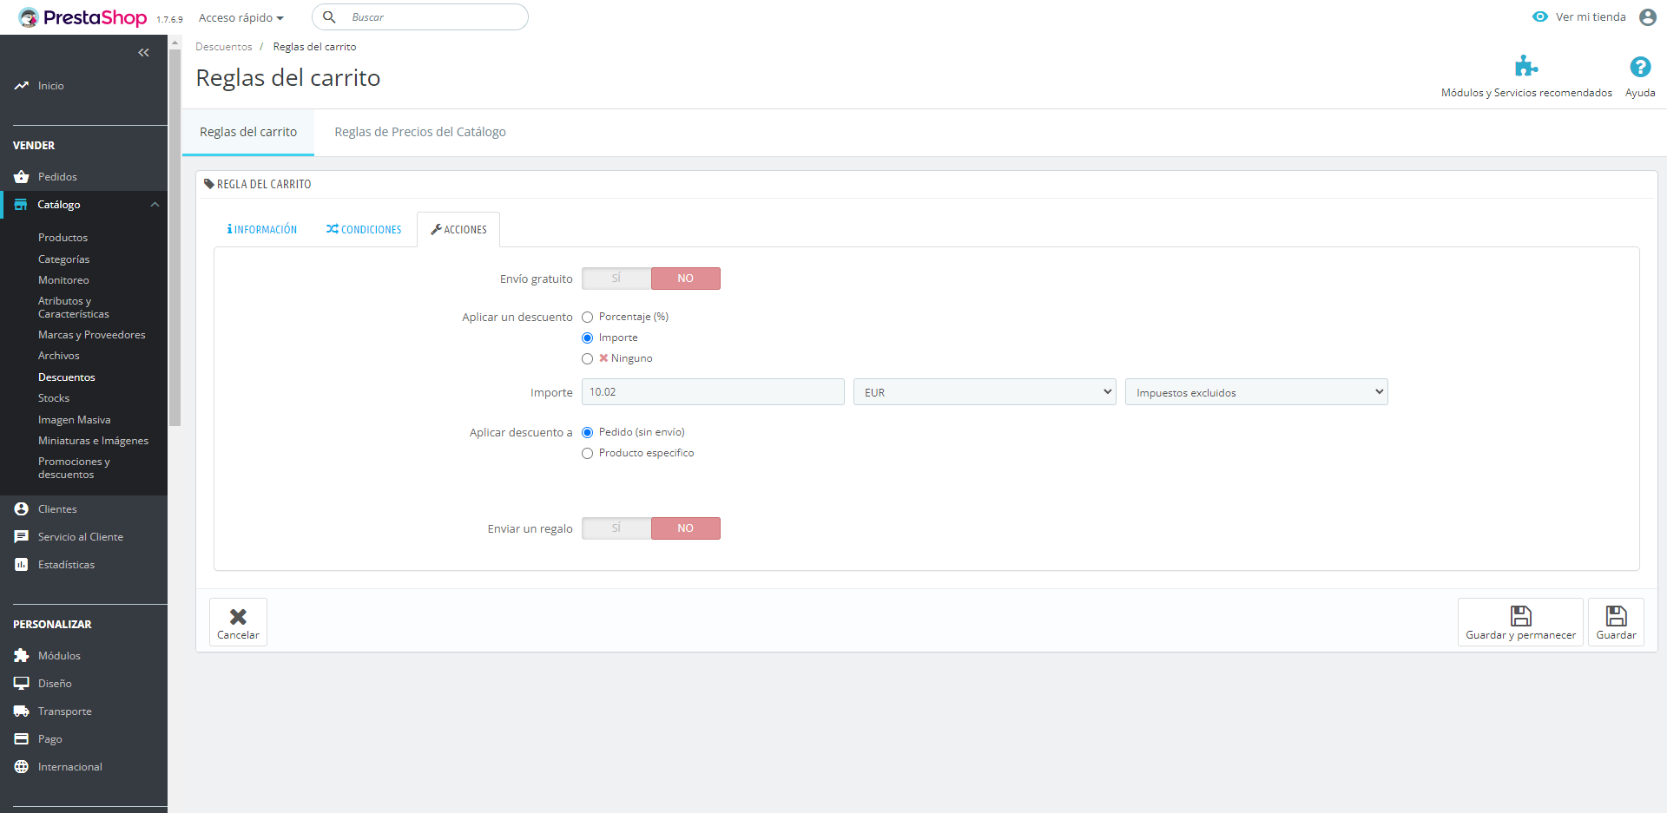Viewport: 1667px width, 813px height.
Task: Click the Módulos y Servicios recomendados puzzle icon
Action: [1525, 67]
